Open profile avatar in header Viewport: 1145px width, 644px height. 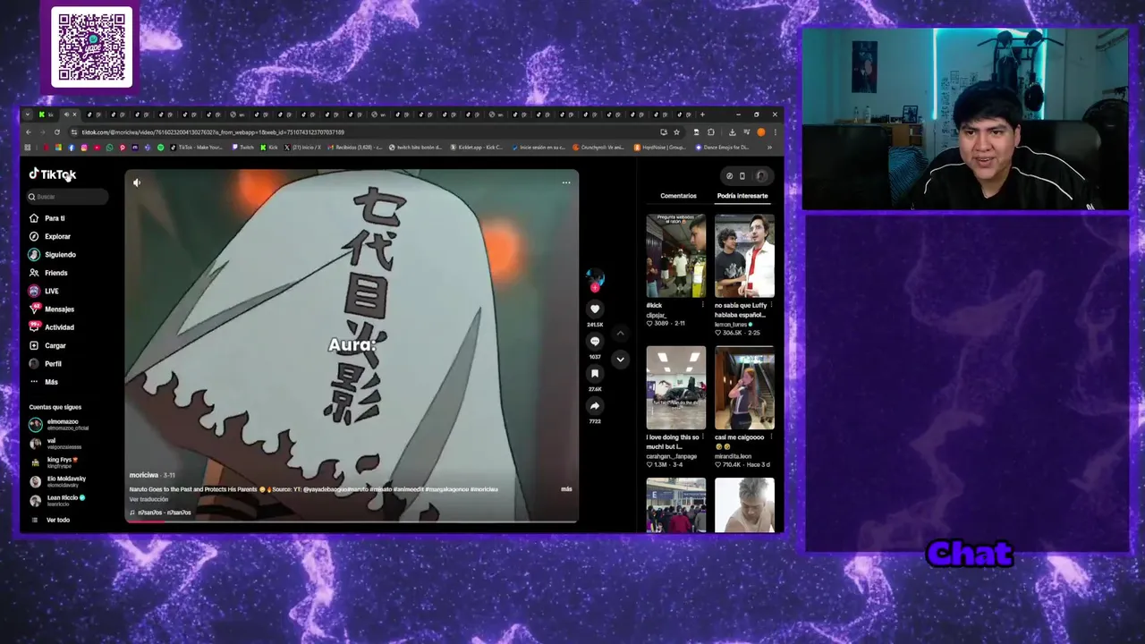(x=761, y=176)
